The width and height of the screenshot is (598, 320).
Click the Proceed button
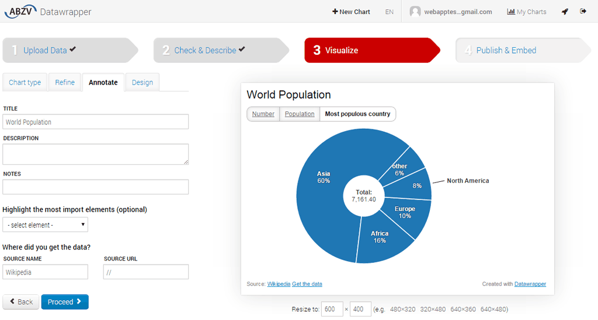click(x=65, y=302)
